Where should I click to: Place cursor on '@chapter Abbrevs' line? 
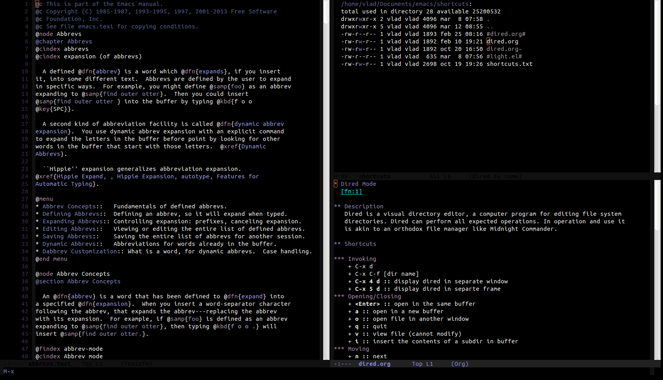pyautogui.click(x=64, y=41)
